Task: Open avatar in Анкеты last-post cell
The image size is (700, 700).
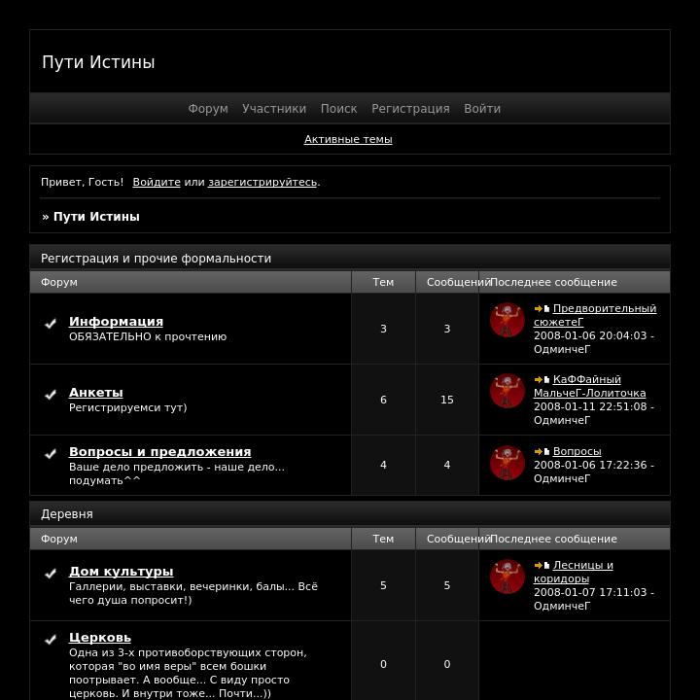Action: click(x=507, y=391)
